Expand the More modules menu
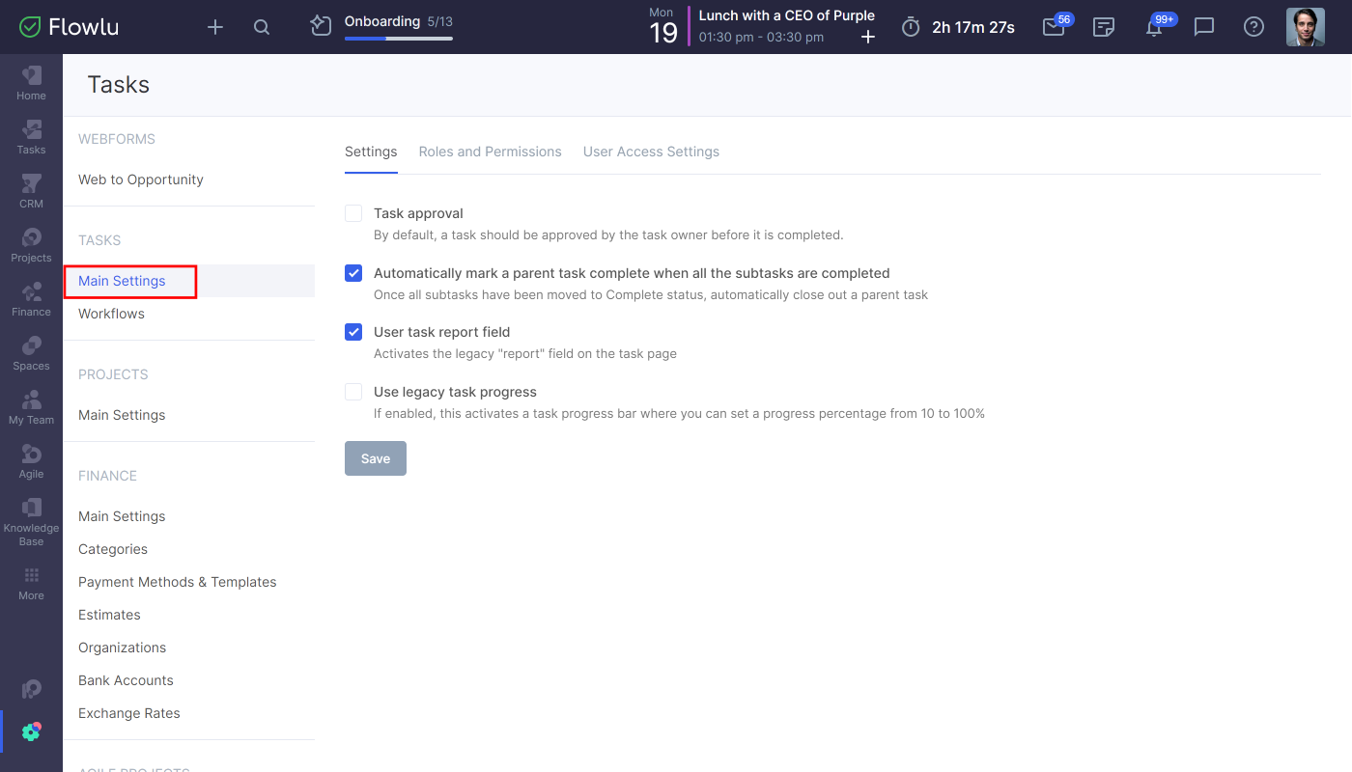1352x772 pixels. [x=31, y=583]
